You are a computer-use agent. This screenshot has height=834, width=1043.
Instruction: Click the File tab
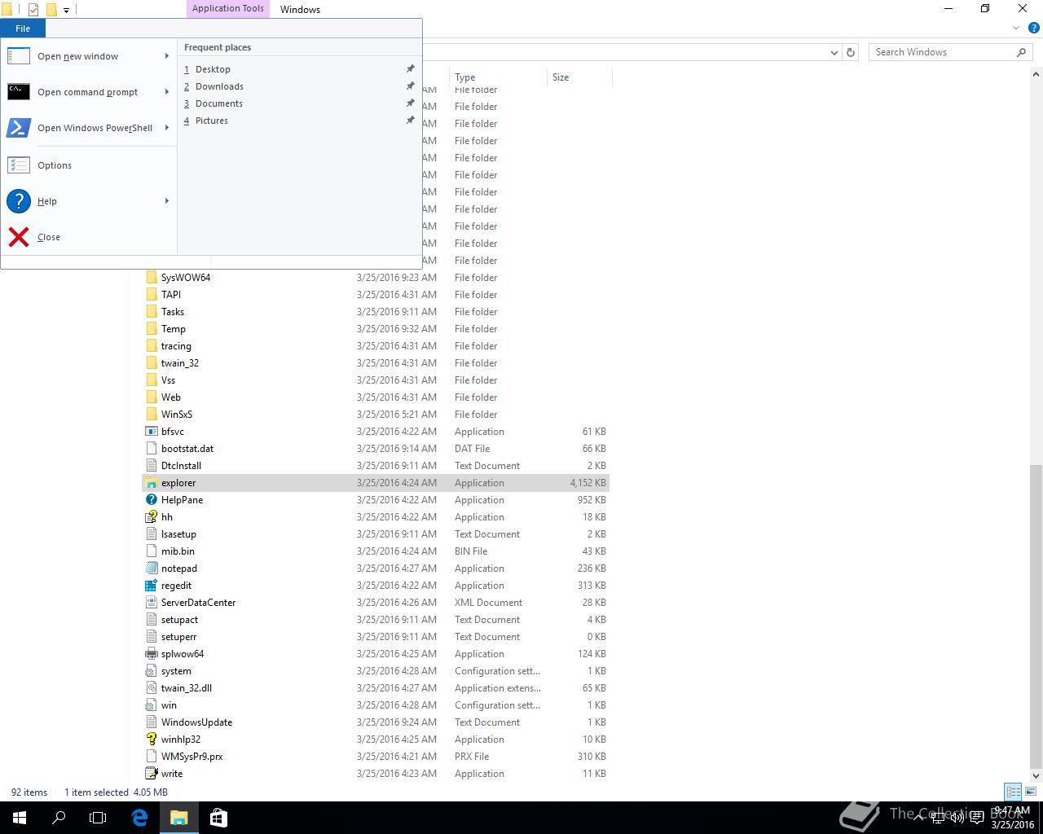click(x=23, y=29)
